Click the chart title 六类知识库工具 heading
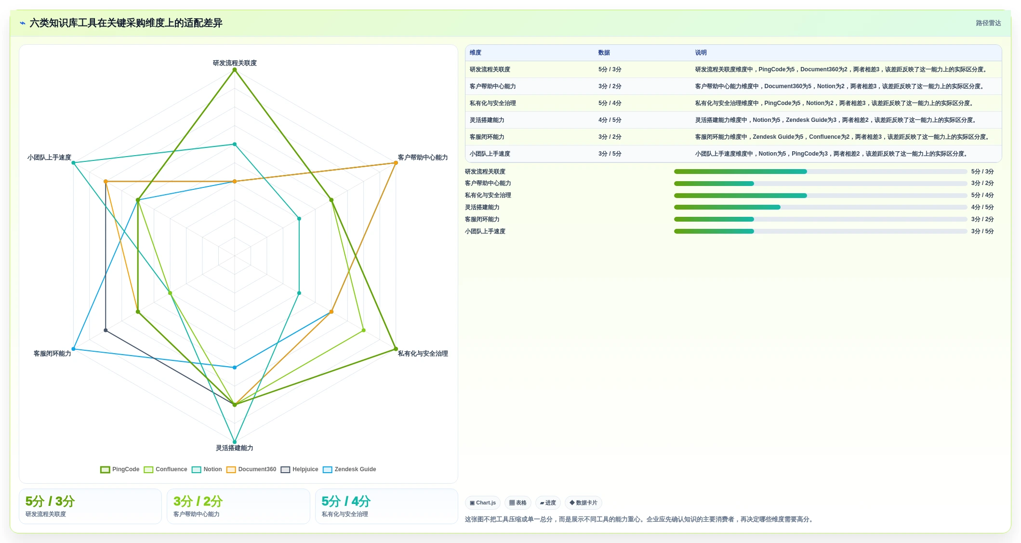Image resolution: width=1021 pixels, height=543 pixels. pos(126,23)
